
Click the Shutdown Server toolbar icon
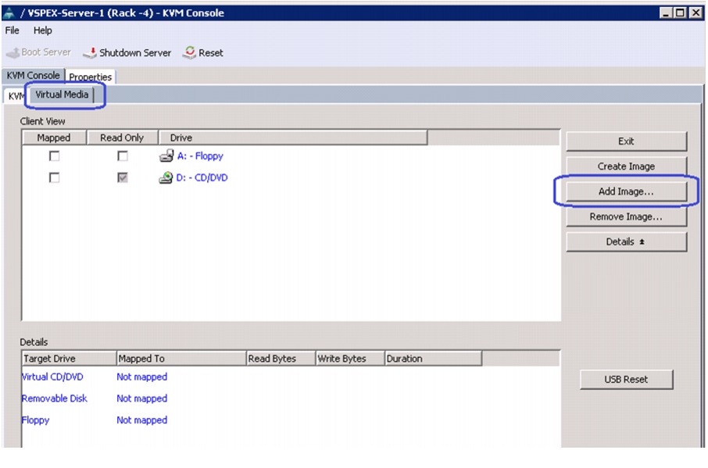(90, 53)
